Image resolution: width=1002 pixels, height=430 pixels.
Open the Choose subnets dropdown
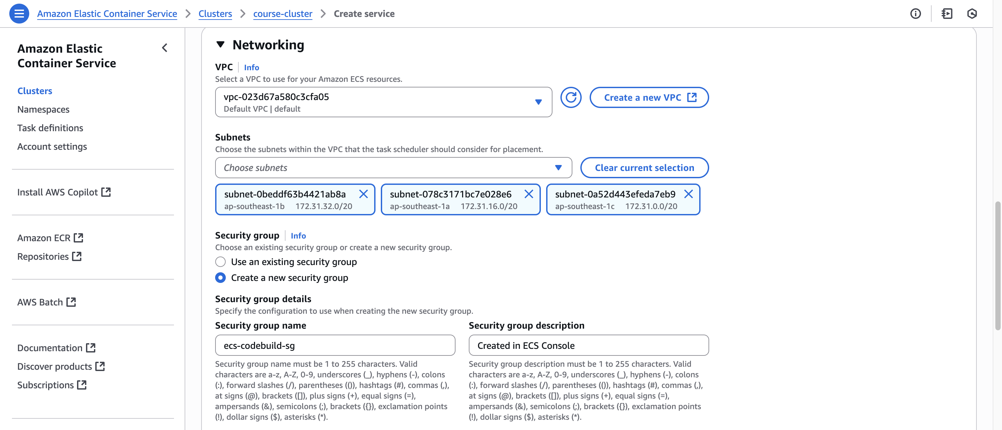[393, 168]
